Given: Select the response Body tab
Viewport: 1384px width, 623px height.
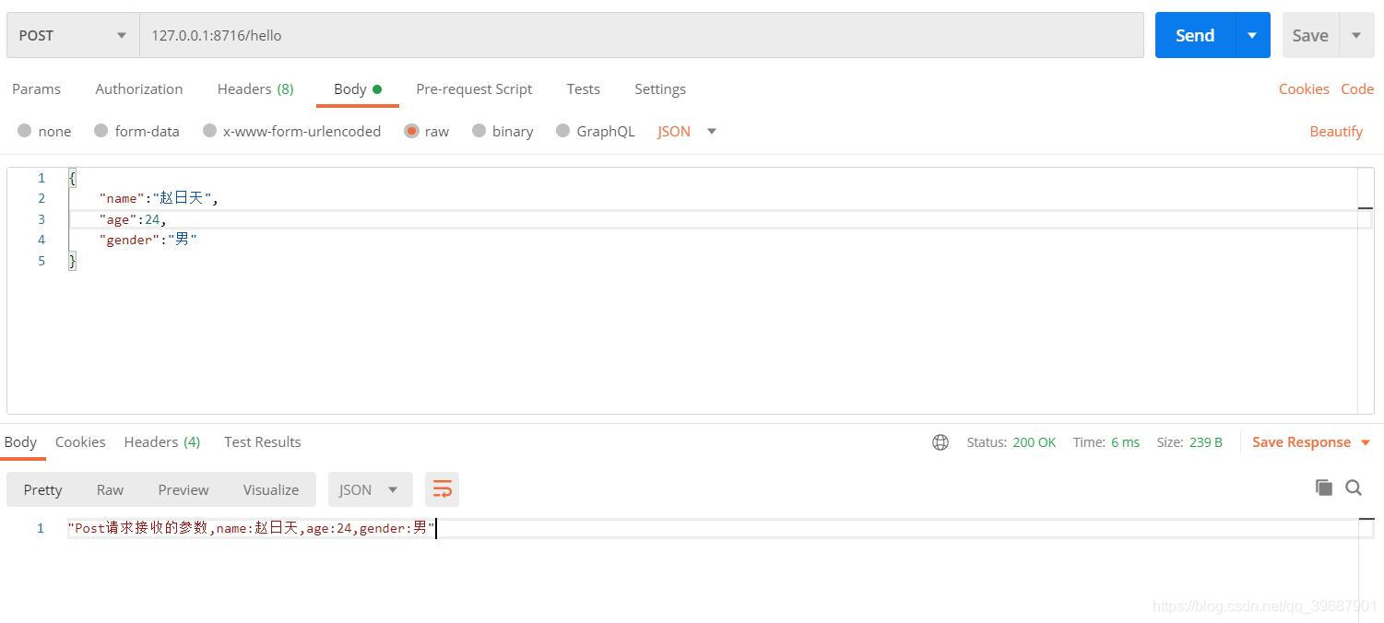Looking at the screenshot, I should (x=20, y=441).
